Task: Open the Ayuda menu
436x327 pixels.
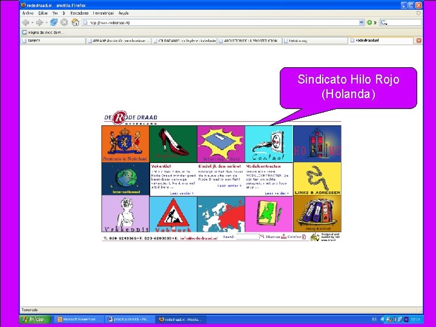Action: 124,13
